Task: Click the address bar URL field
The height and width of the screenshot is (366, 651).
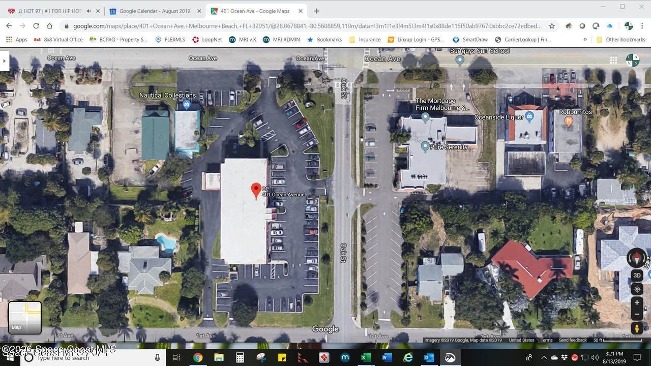Action: [x=307, y=26]
